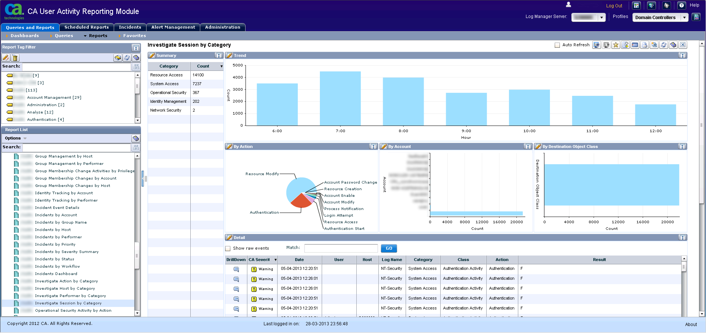Image resolution: width=706 pixels, height=333 pixels.
Task: Collapse the Trend panel
Action: [682, 55]
